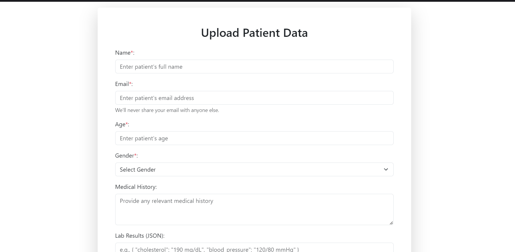Image resolution: width=515 pixels, height=252 pixels.
Task: Click the Age field label
Action: pos(122,124)
